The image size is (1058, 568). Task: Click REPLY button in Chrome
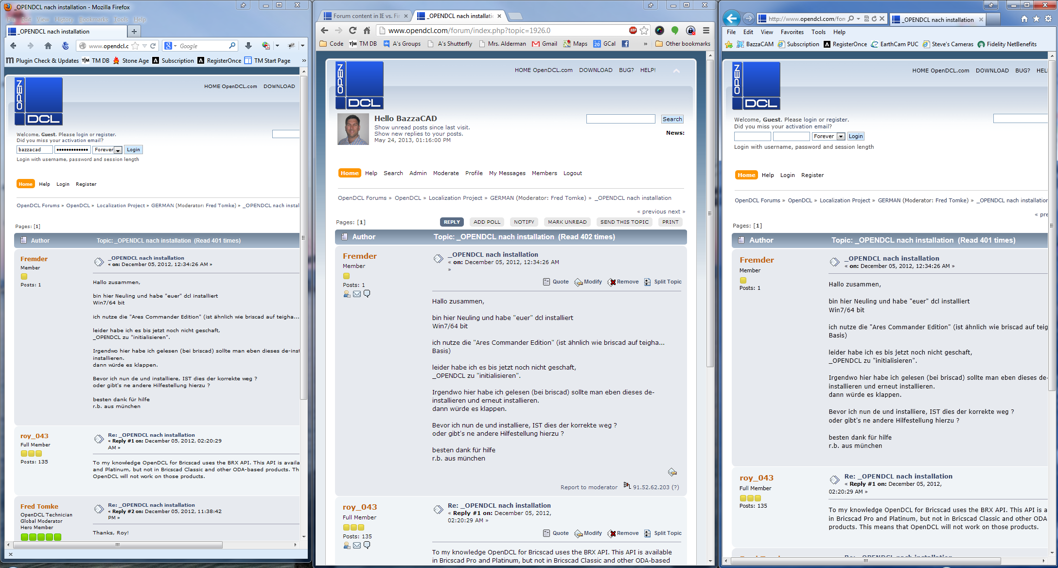pos(452,222)
